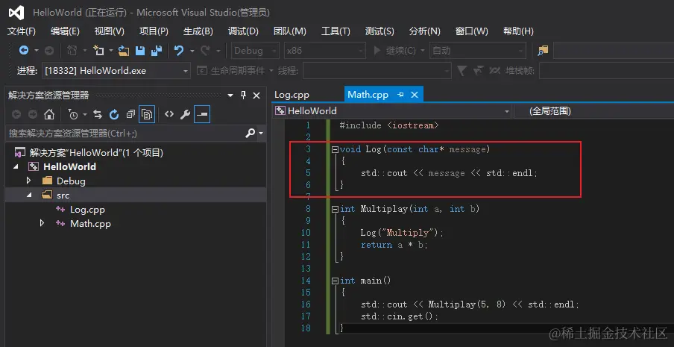Click the 堆栈帧 stack frame field
Viewport: 674px width, 347px height.
[x=606, y=70]
